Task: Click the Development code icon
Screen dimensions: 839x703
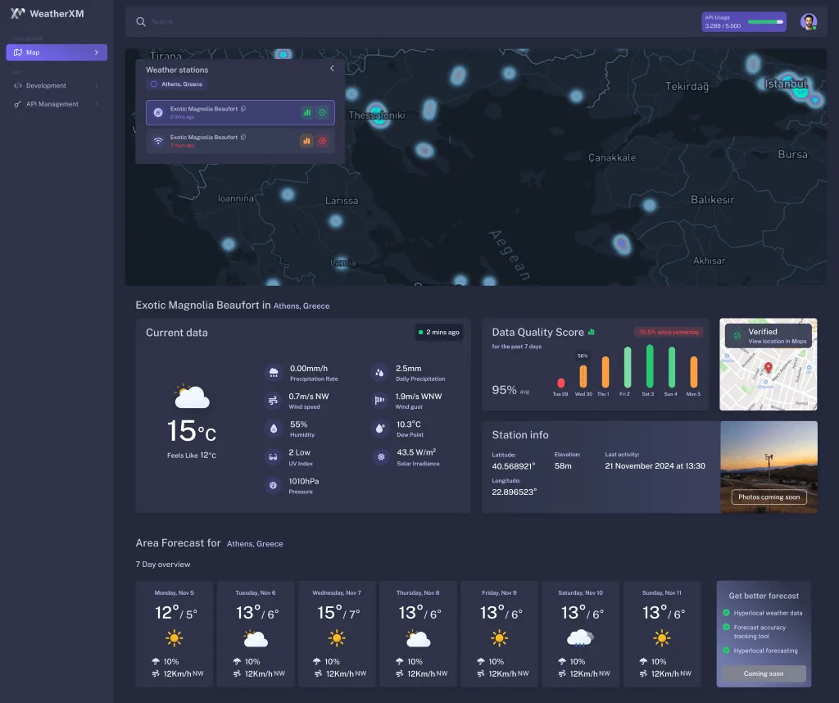Action: [18, 85]
